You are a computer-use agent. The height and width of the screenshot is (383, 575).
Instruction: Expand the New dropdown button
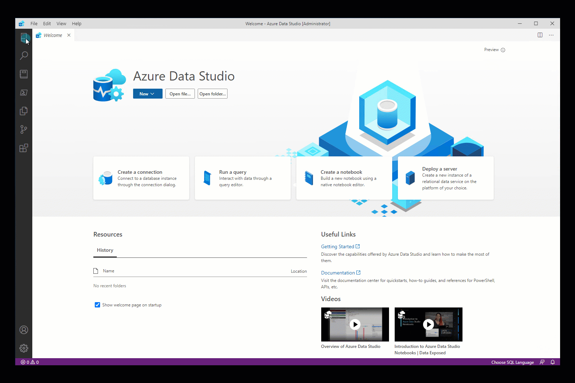click(x=148, y=94)
